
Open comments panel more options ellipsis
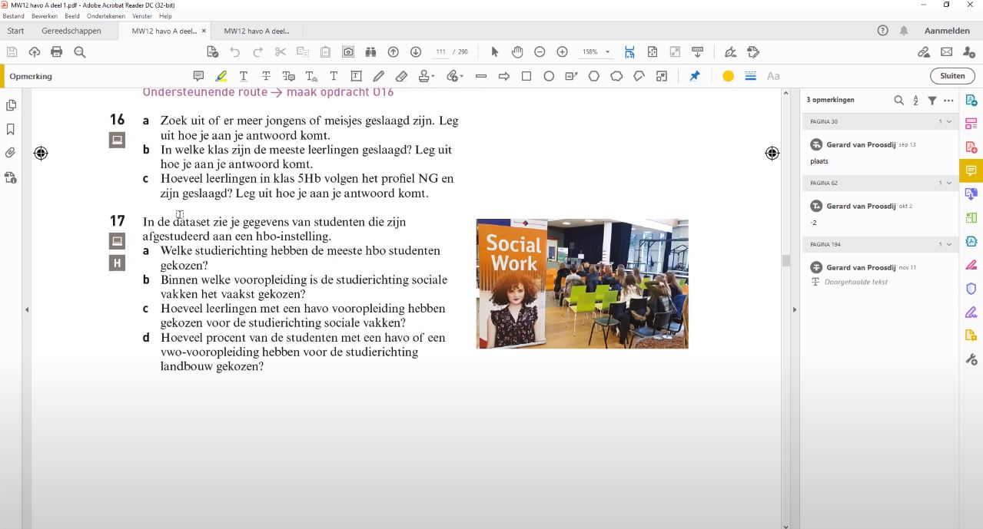coord(948,100)
